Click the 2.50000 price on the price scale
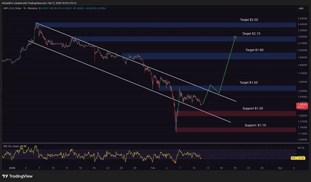Image resolution: width=311 pixels, height=182 pixels. (301, 19)
